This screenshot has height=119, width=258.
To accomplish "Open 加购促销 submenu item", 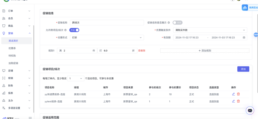I will [13, 63].
